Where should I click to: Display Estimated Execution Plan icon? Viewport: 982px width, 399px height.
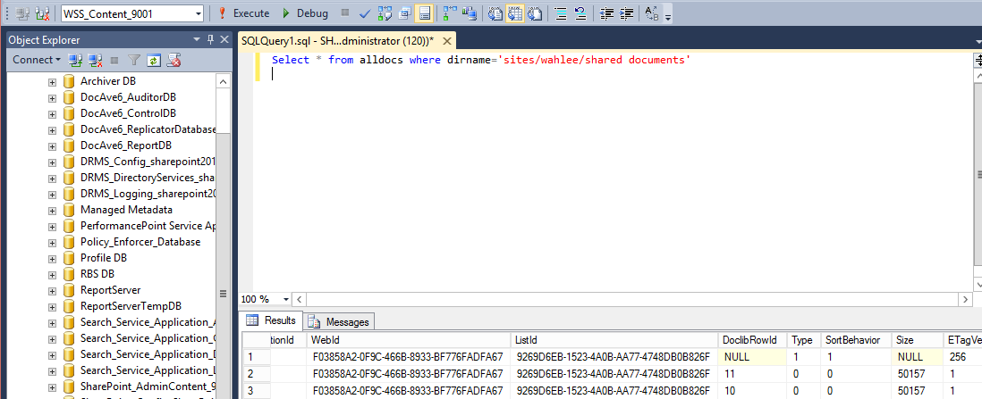[x=385, y=13]
